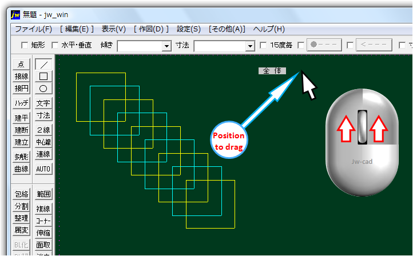Open the 表示(V) menu
Image resolution: width=413 pixels, height=256 pixels.
[x=114, y=29]
